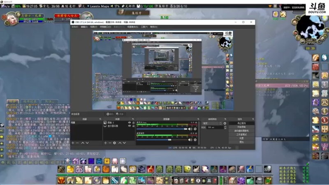The height and width of the screenshot is (185, 329).
Task: Click the 滤镜 filters button above panels
Action: click(120, 114)
